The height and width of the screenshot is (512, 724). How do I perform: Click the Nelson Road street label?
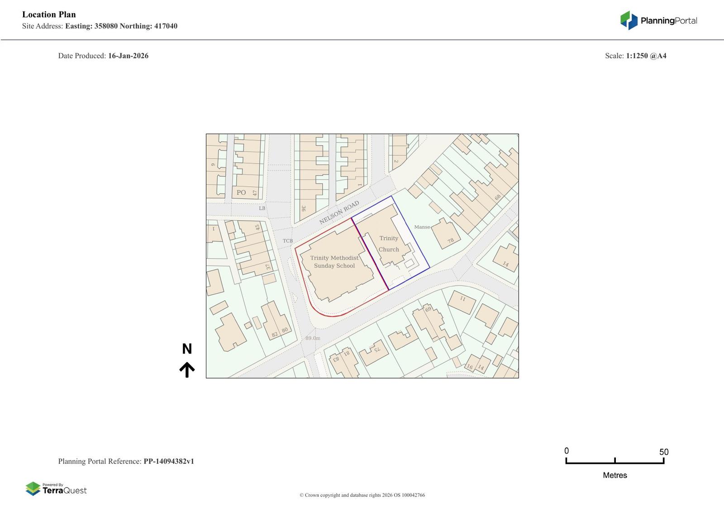[x=339, y=213]
